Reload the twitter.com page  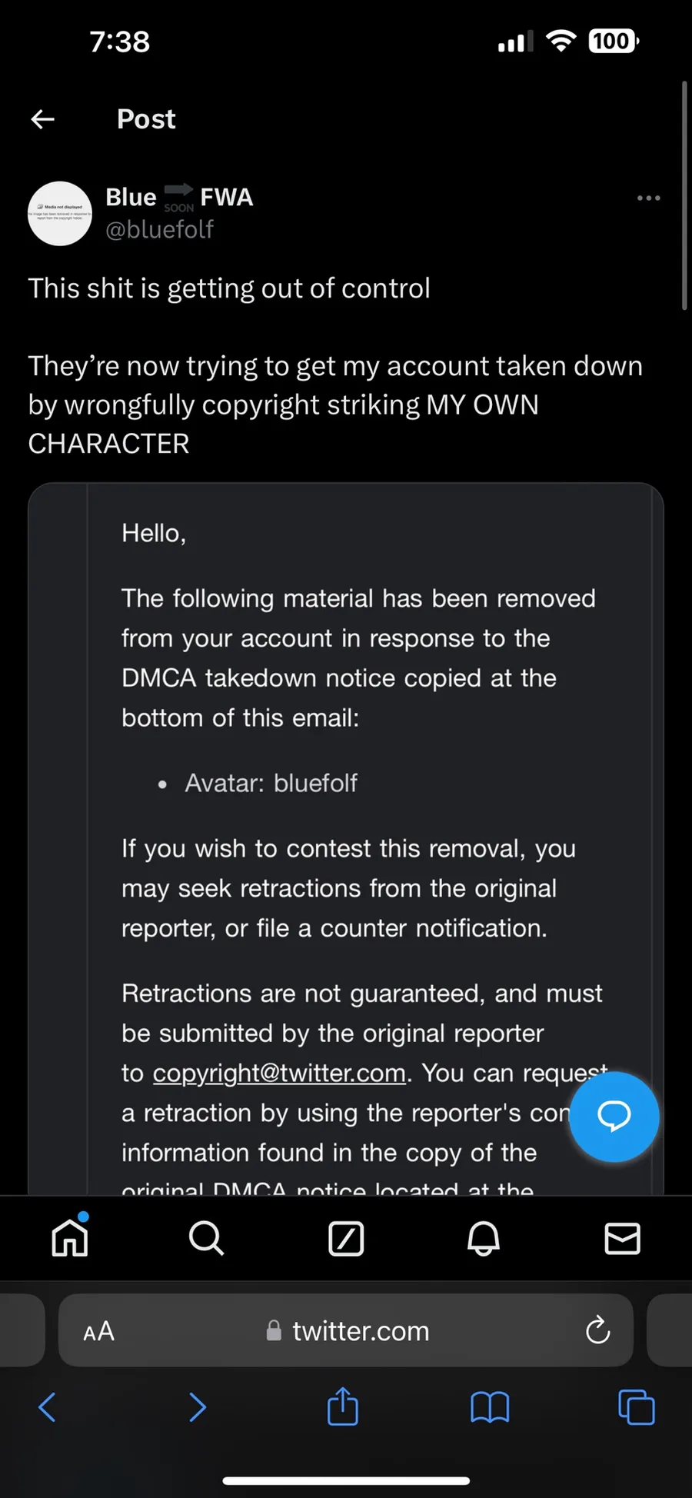[x=597, y=1330]
